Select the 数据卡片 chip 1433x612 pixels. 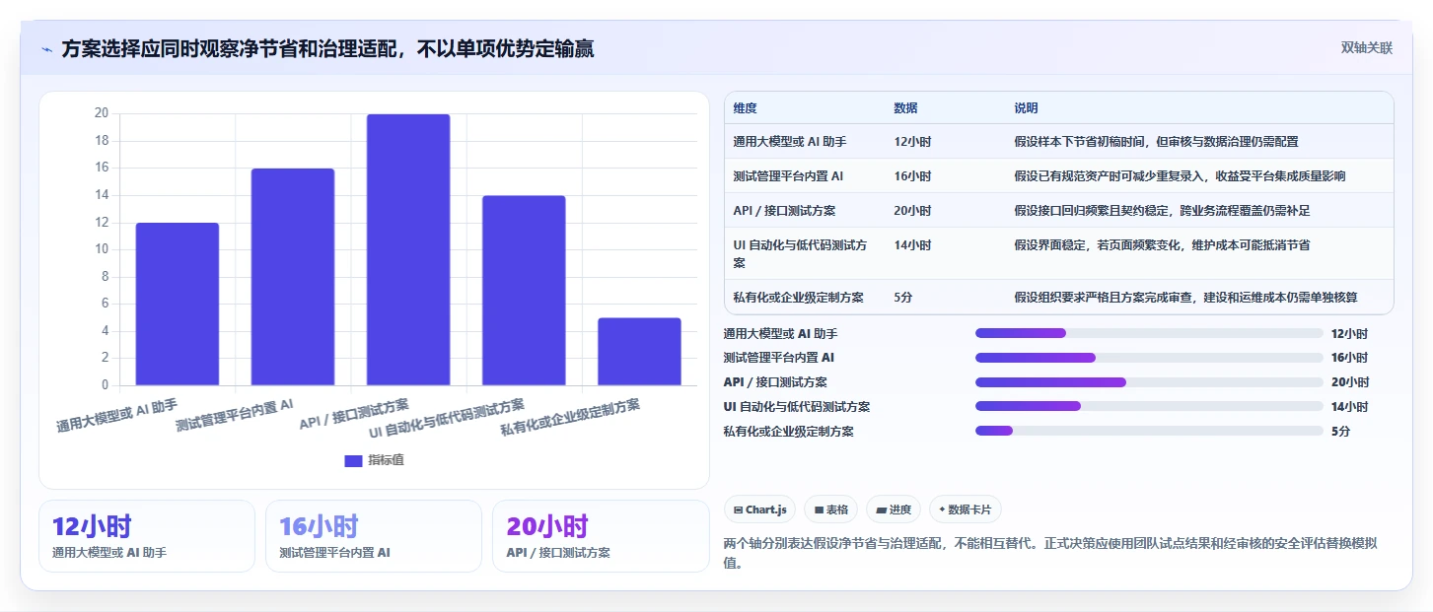(x=966, y=510)
